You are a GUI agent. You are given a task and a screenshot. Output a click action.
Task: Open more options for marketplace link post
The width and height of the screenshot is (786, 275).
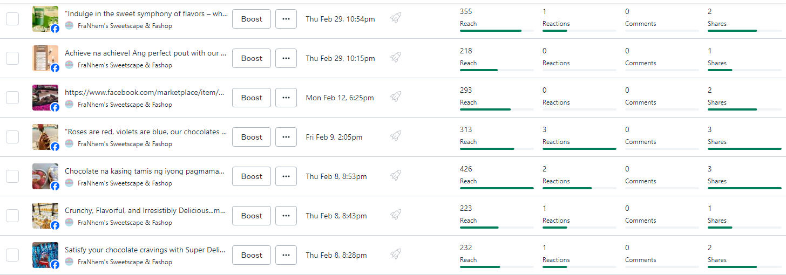click(286, 98)
